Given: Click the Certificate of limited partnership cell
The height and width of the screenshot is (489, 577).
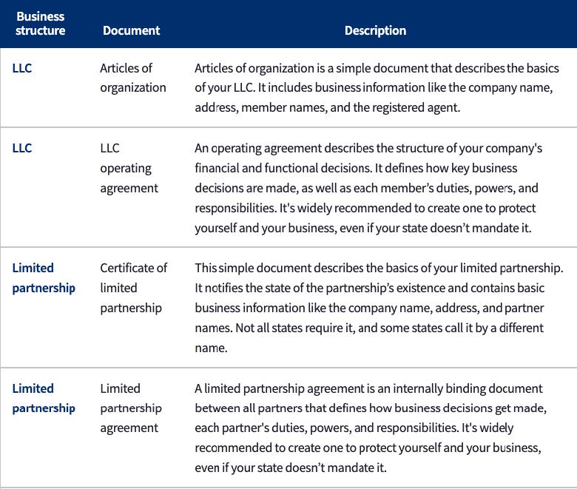Looking at the screenshot, I should coord(134,288).
